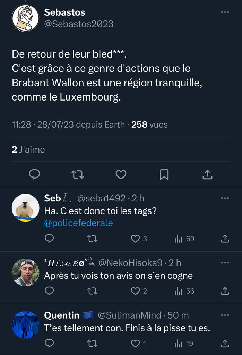The image size is (242, 355).
Task: Retweet Quentin's reply
Action: 92,343
